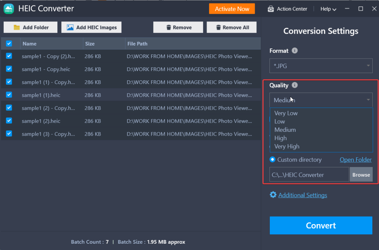The height and width of the screenshot is (250, 379).
Task: Choose High quality option
Action: [x=321, y=138]
